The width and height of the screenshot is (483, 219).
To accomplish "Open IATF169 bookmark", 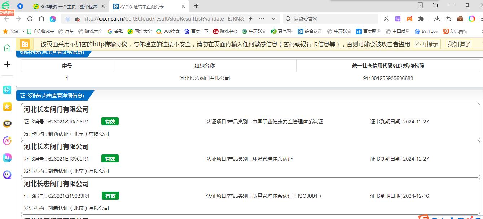I will click(426, 31).
